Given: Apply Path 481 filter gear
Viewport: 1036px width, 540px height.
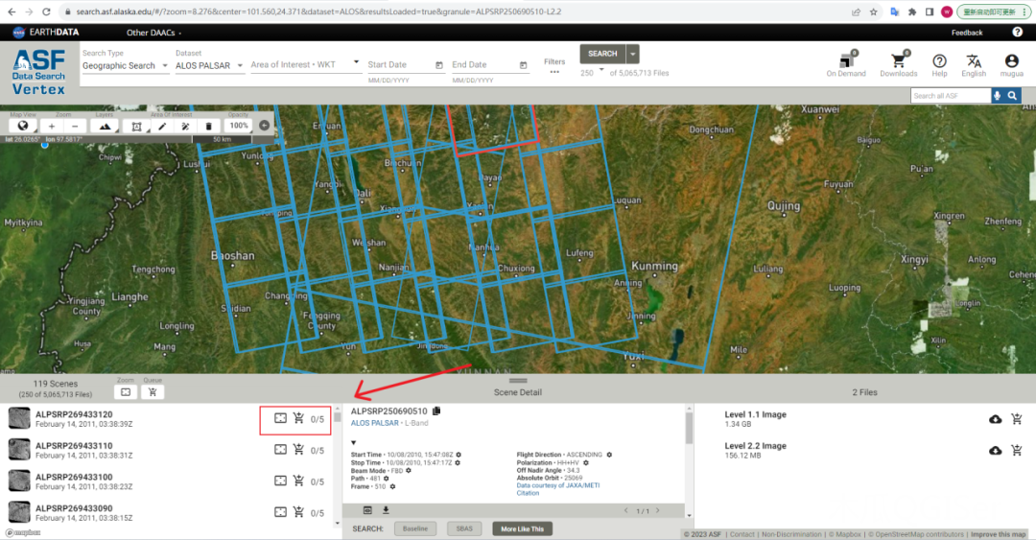Looking at the screenshot, I should 387,479.
